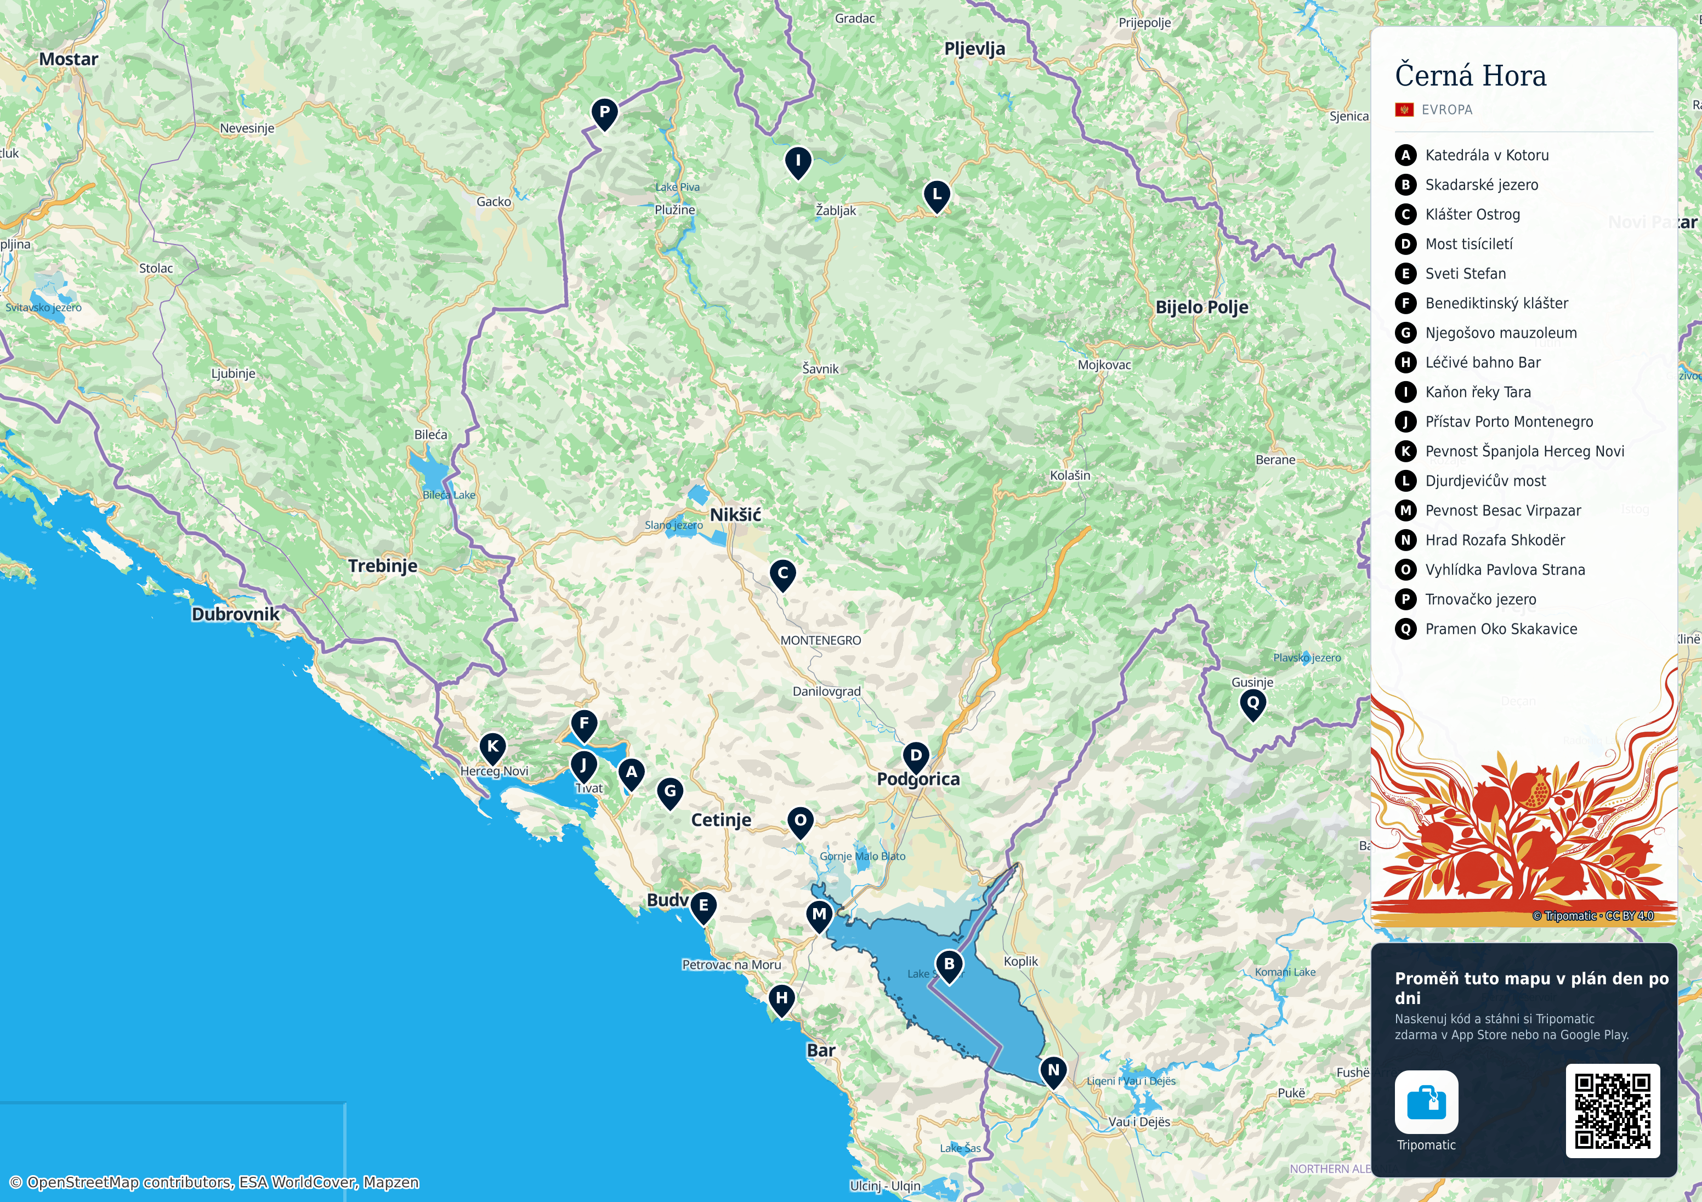Click the Tripomatic caption under app icon

tap(1426, 1145)
